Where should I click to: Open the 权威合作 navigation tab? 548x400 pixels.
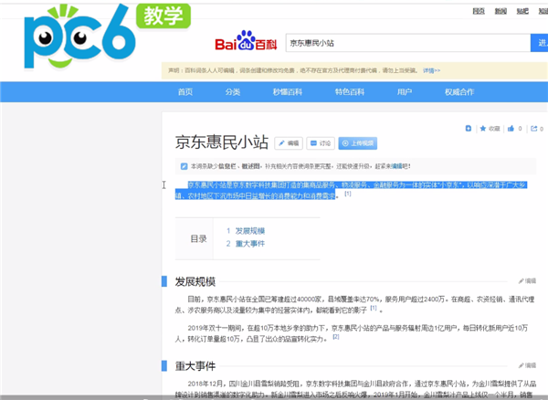pos(459,92)
